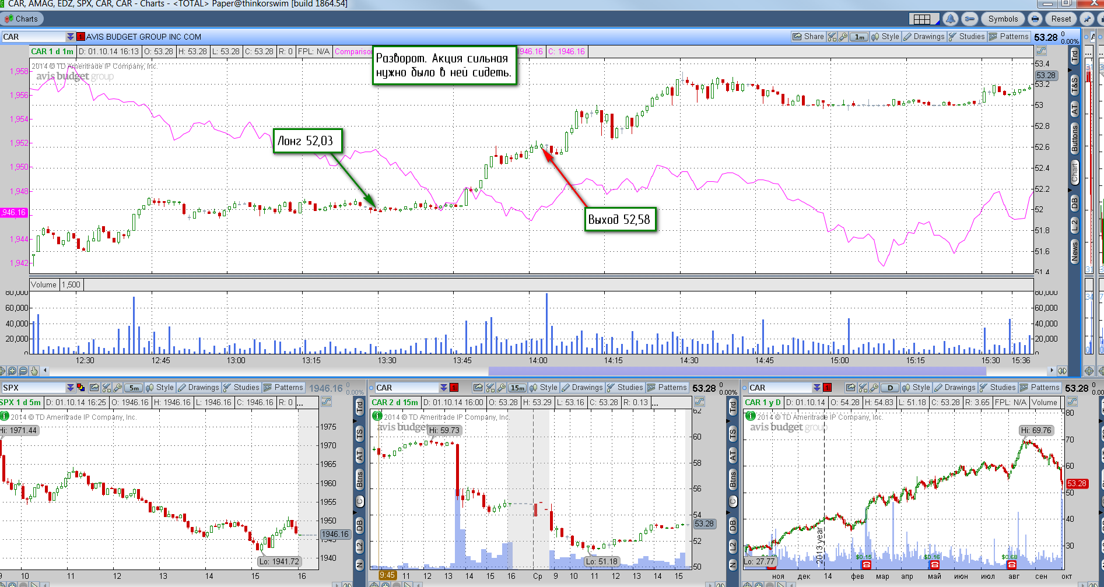Expand 15m CAR chart symbol dropdown arrow
Viewport: 1104px width, 587px height.
pyautogui.click(x=444, y=388)
